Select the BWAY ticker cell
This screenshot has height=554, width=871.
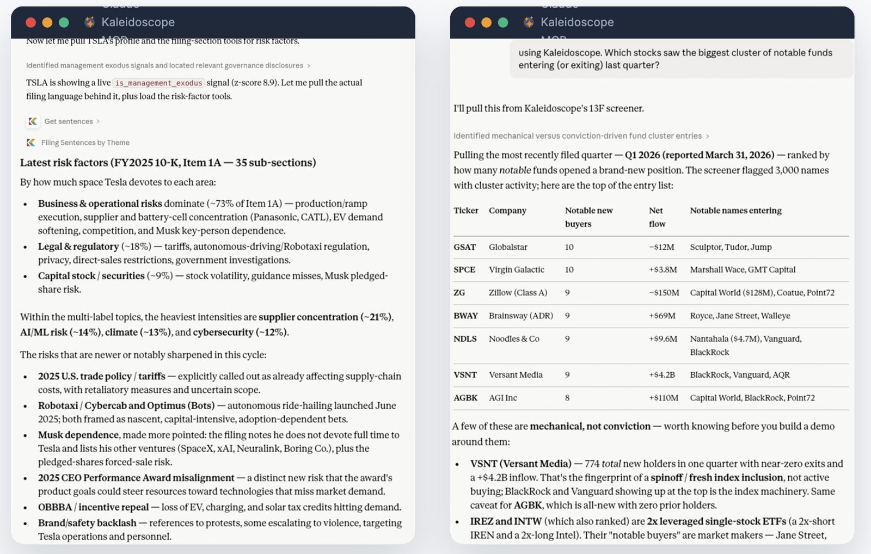point(465,316)
